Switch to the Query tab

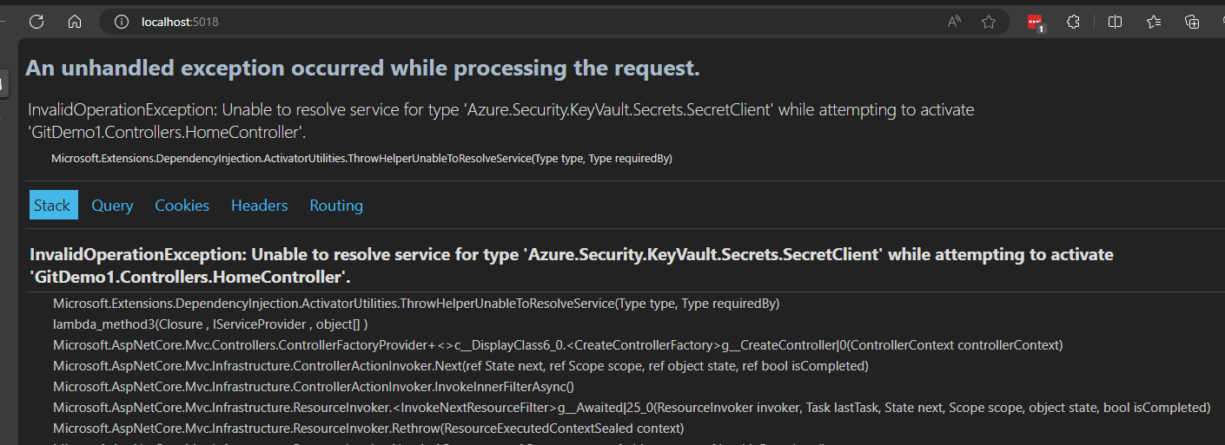[x=112, y=206]
